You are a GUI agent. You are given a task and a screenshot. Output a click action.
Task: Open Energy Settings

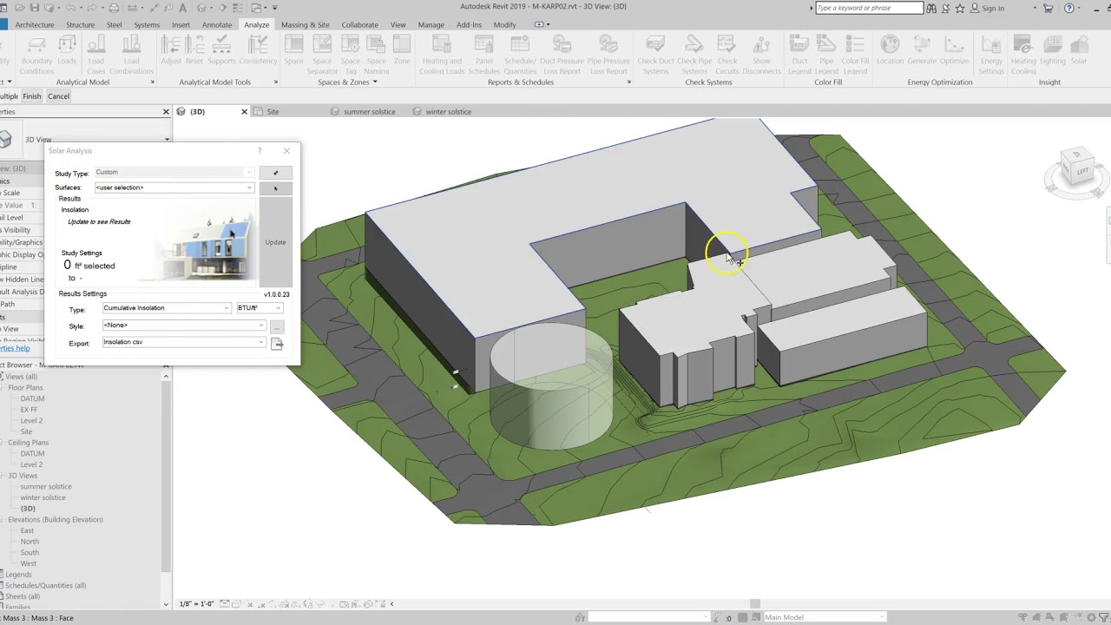coord(991,54)
